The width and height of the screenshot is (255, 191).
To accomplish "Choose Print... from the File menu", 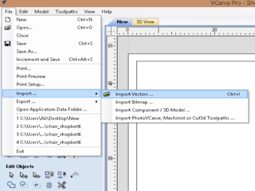I will tap(51, 68).
